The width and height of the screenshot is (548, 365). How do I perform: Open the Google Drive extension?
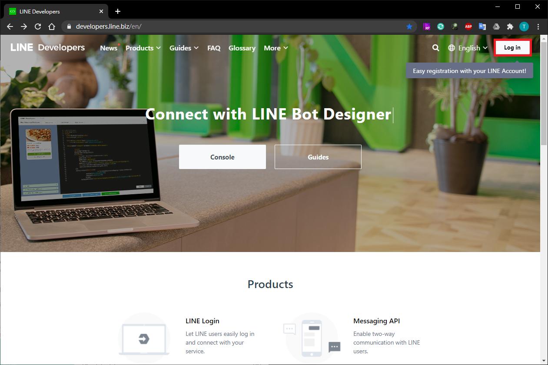[496, 27]
